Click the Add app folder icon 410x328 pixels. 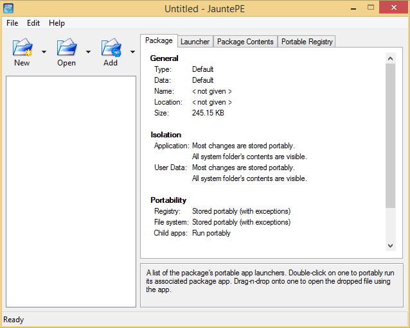[x=111, y=47]
